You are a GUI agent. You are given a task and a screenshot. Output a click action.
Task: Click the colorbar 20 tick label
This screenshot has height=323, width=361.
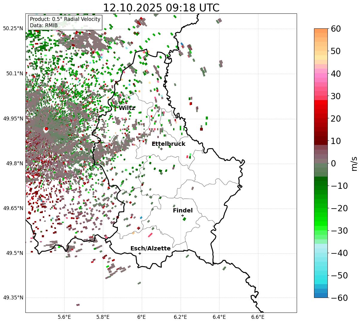point(336,119)
